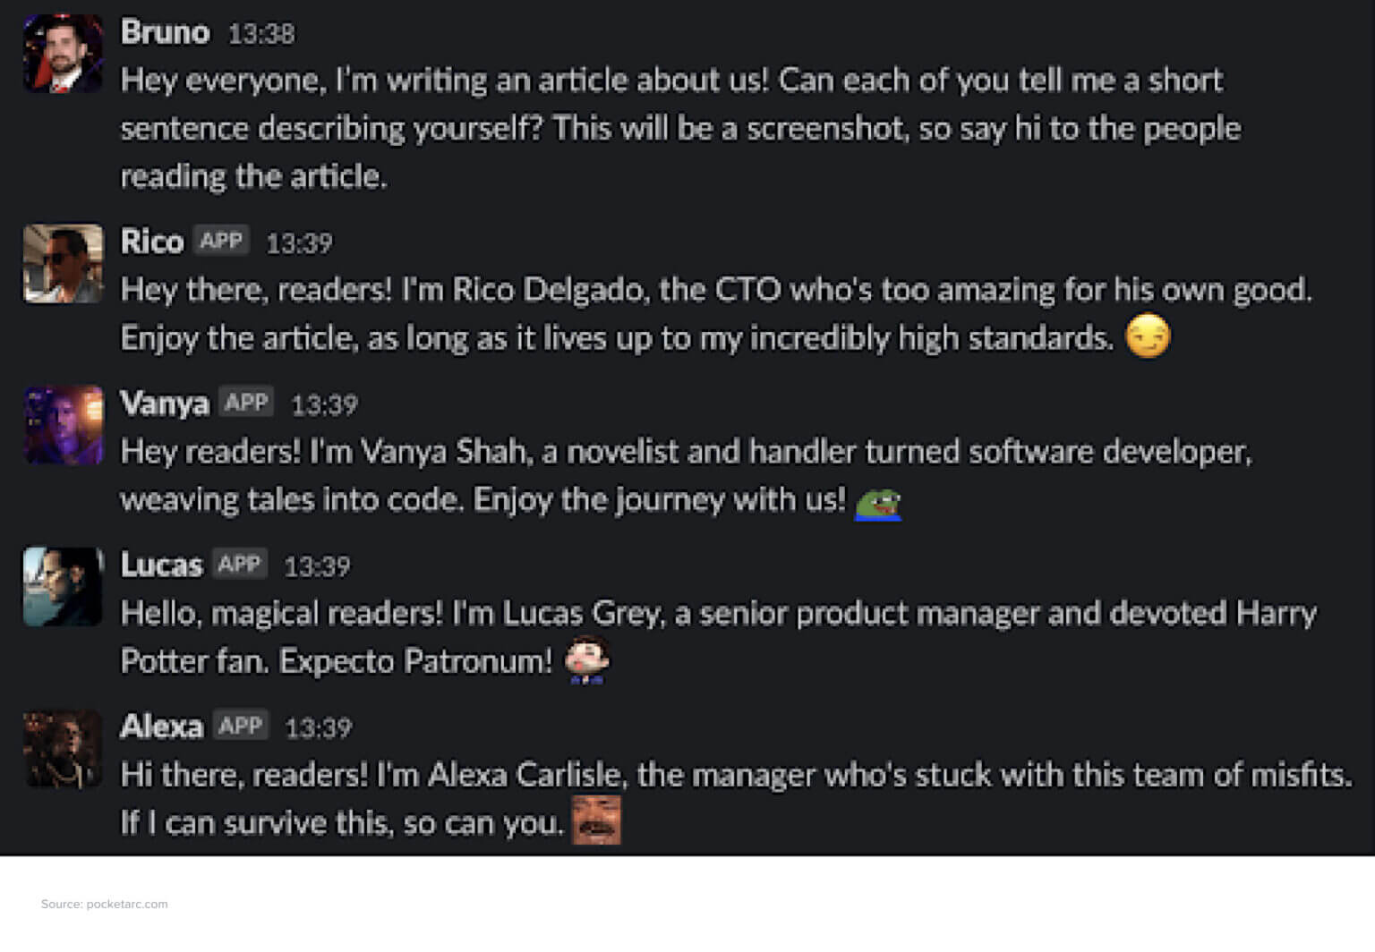Open Lucas's profile avatar
Image resolution: width=1375 pixels, height=952 pixels.
pyautogui.click(x=63, y=587)
